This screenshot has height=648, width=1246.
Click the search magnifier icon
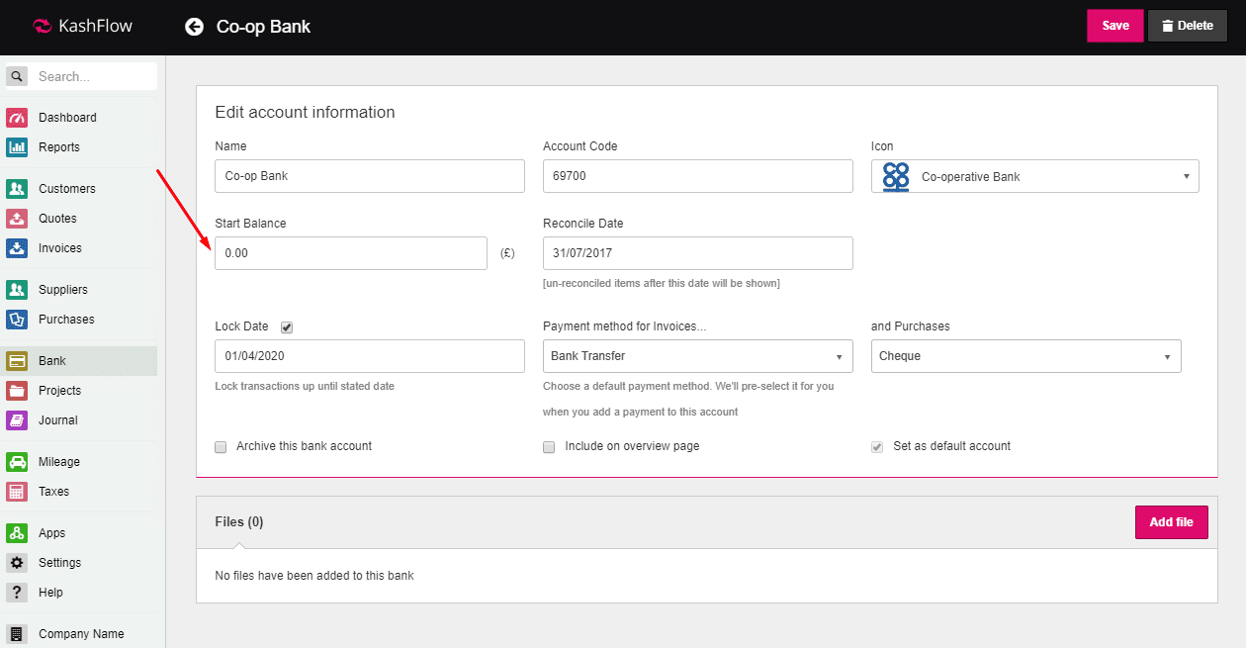tap(17, 76)
